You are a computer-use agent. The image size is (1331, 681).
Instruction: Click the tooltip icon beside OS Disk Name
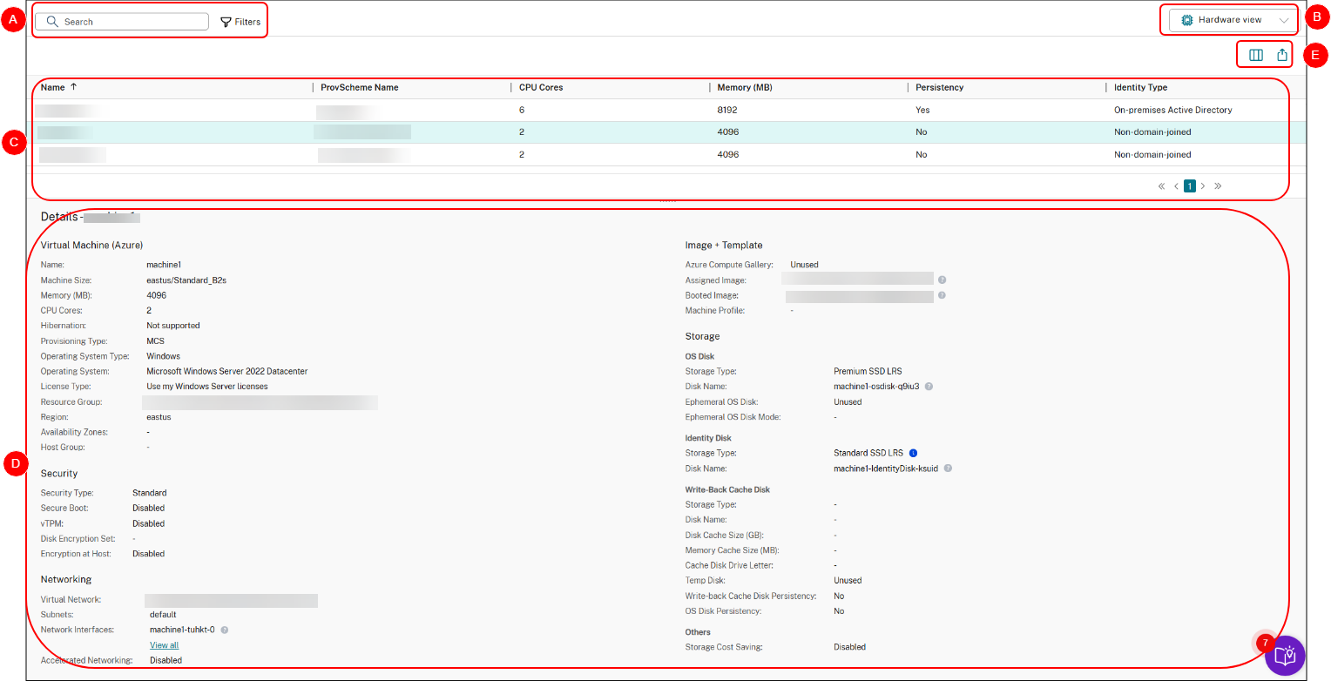[x=929, y=386]
